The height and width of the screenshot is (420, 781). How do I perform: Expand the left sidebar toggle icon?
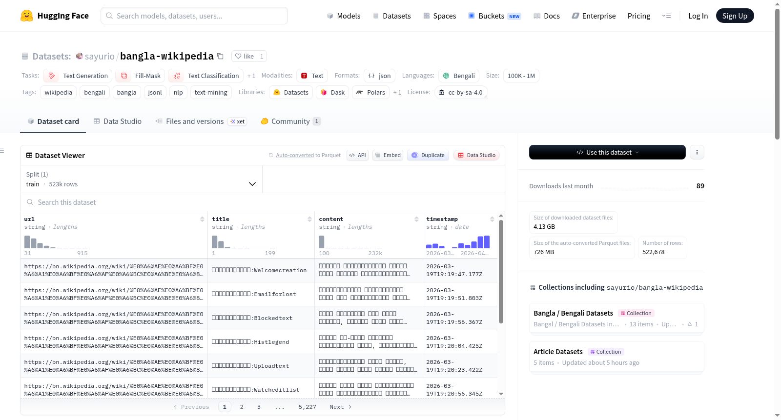coord(2,151)
